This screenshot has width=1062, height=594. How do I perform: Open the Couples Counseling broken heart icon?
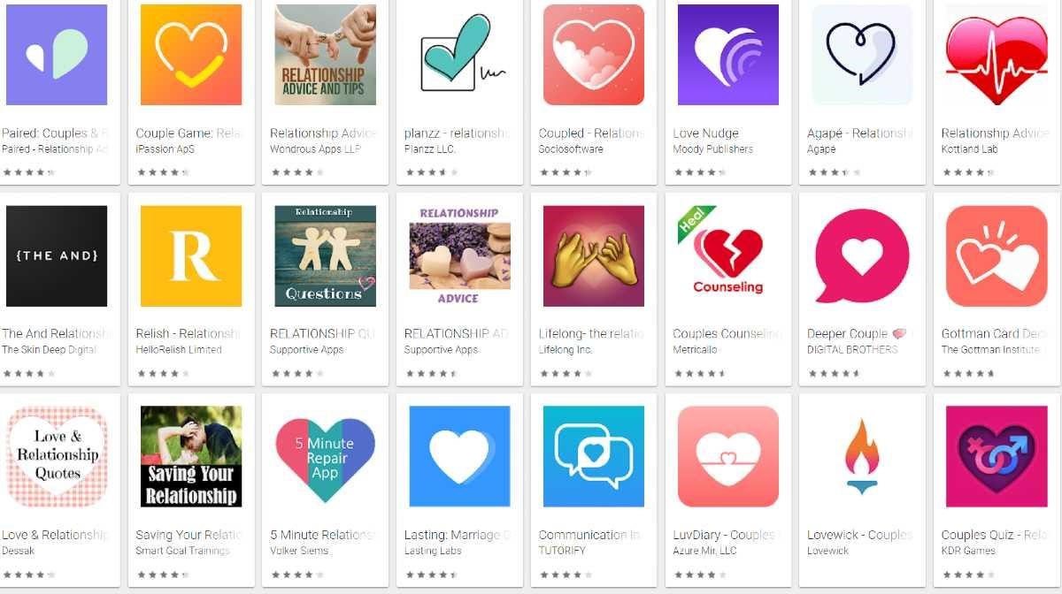coord(728,256)
